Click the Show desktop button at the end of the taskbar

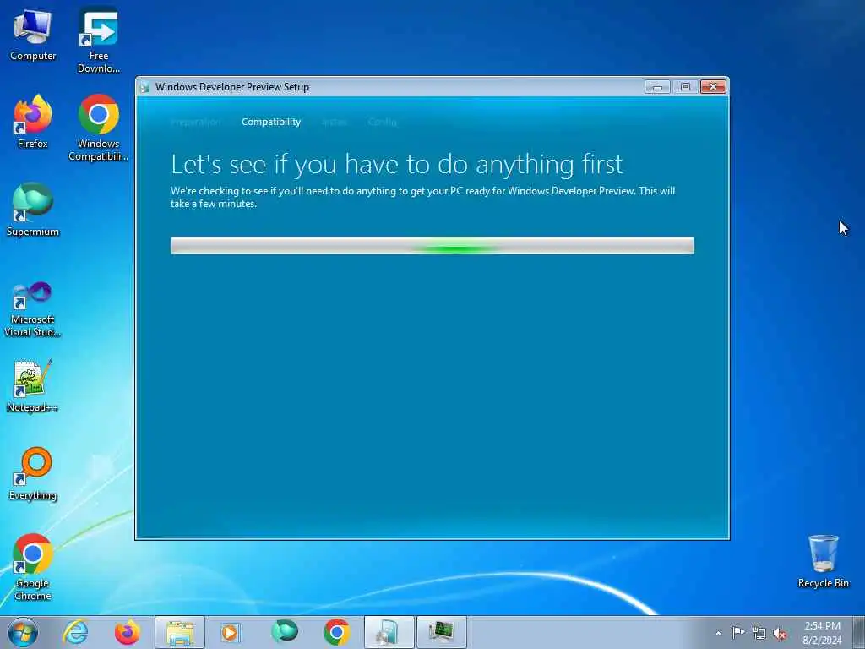click(859, 632)
